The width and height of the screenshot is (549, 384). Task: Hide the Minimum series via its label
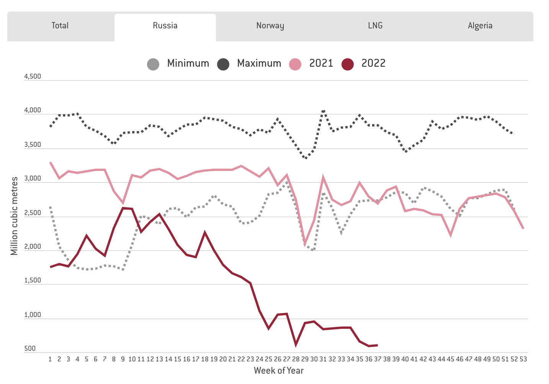point(188,64)
